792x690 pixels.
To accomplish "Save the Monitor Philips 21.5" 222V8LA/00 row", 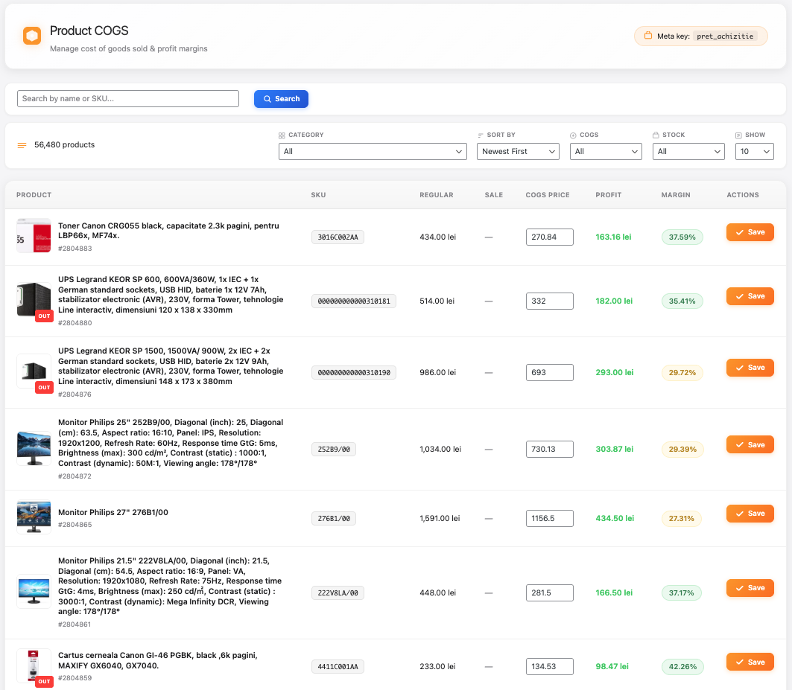I will (x=750, y=588).
